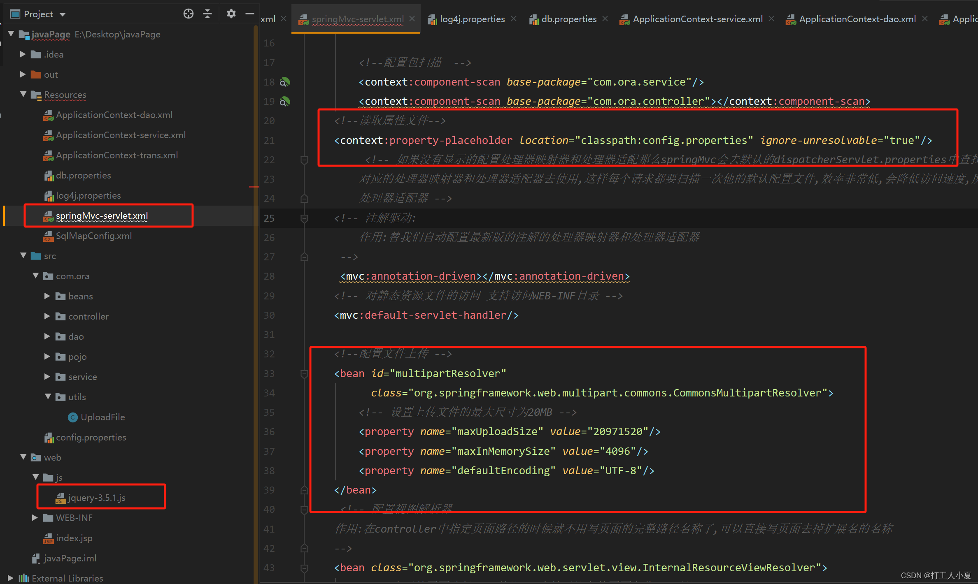Toggle code fold marker at line 33
Screen dimensions: 978x584
pos(304,373)
